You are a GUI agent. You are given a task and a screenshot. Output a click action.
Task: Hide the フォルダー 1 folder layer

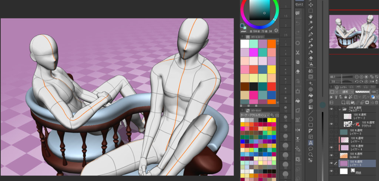pyautogui.click(x=331, y=109)
